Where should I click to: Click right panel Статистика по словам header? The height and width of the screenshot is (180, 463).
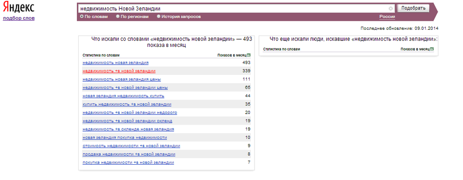click(281, 49)
